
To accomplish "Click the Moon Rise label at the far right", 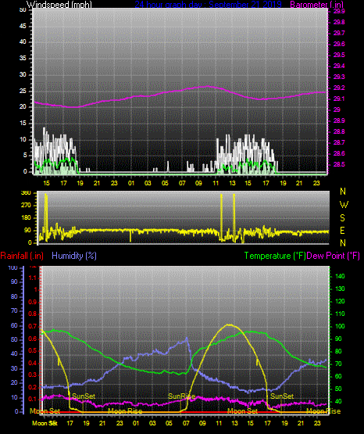I will click(323, 411).
